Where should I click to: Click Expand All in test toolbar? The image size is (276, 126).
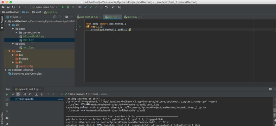coord(36,94)
